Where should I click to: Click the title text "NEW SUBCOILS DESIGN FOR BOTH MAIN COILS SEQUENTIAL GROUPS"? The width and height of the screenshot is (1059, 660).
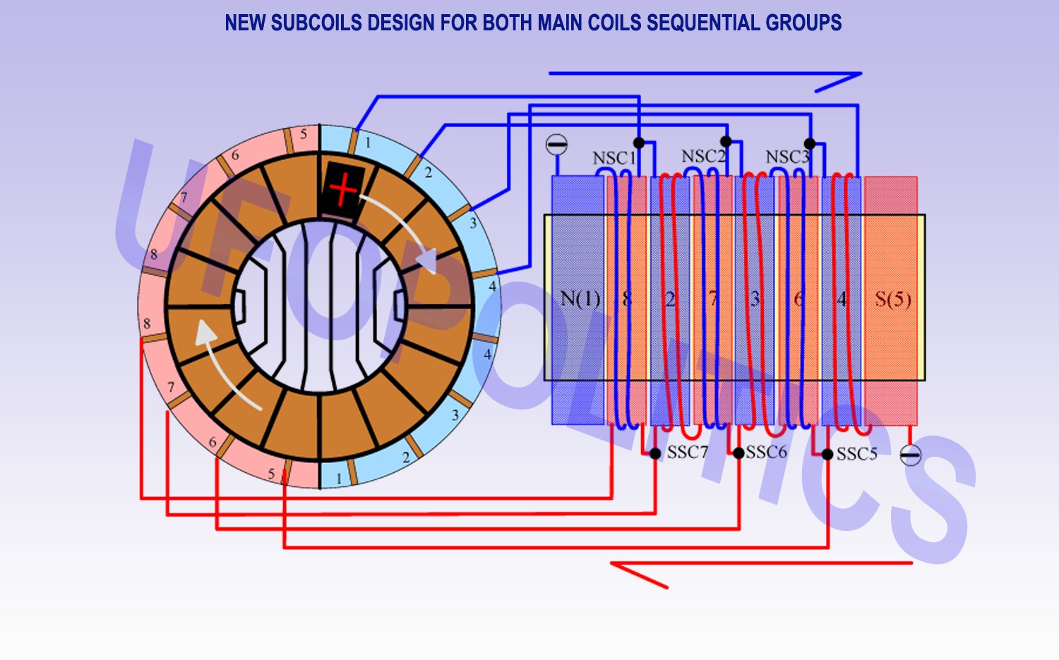533,23
